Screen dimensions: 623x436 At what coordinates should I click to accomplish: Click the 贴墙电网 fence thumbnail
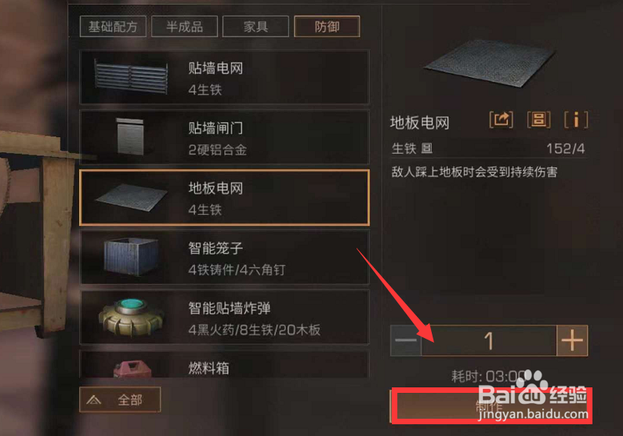(131, 76)
